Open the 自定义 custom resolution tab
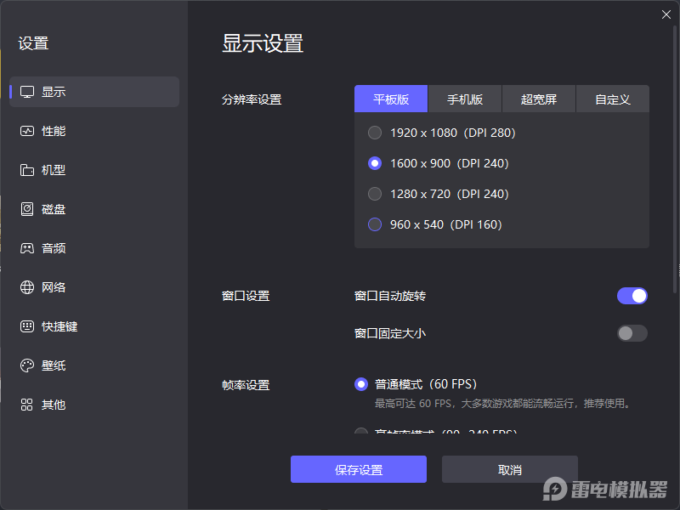The image size is (680, 510). (613, 99)
